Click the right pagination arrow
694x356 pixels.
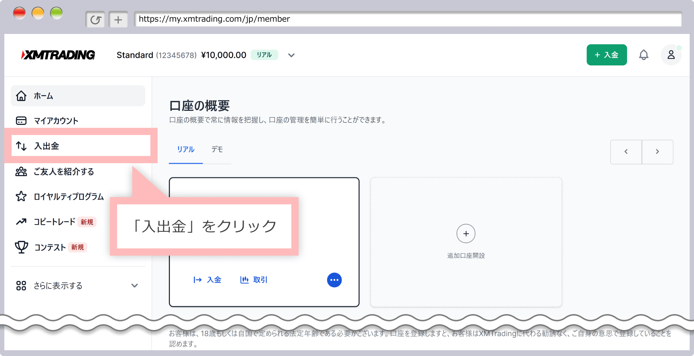pos(657,152)
